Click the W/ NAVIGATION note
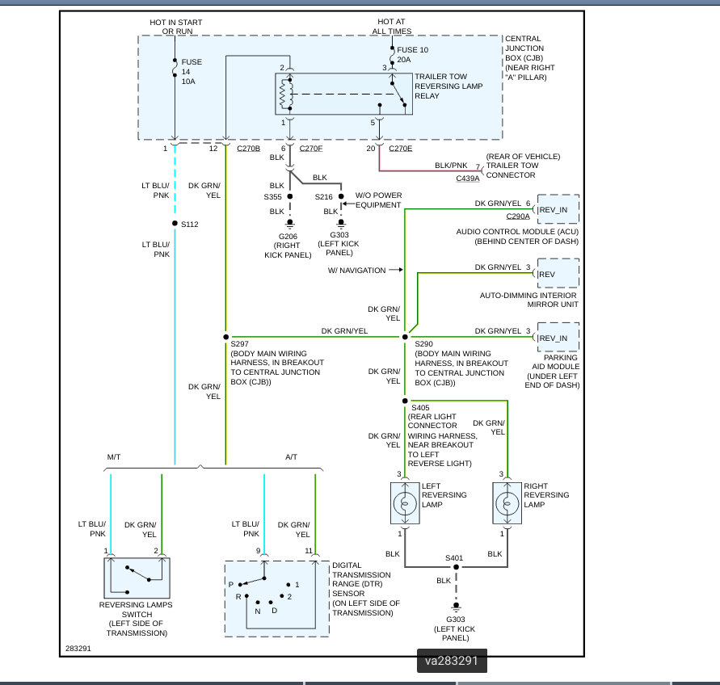 coord(357,271)
